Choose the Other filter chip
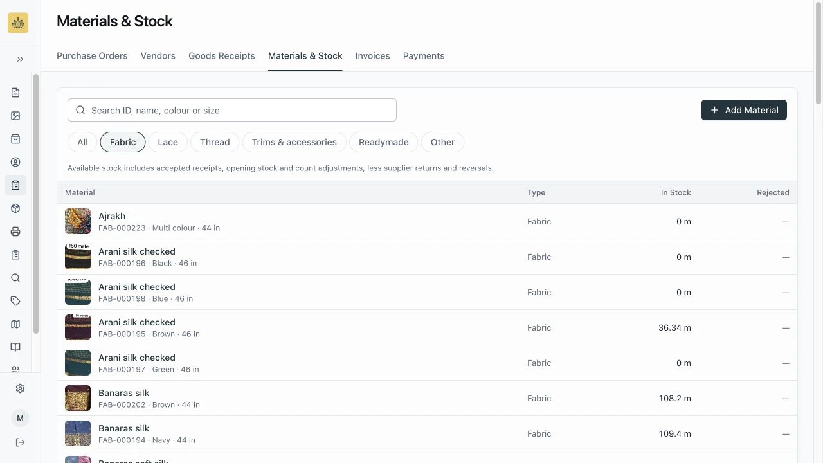Viewport: 823px width, 463px height. (442, 142)
